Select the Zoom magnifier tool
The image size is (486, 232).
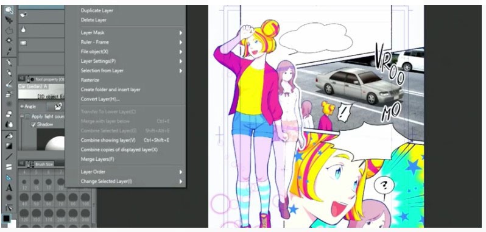(x=9, y=10)
